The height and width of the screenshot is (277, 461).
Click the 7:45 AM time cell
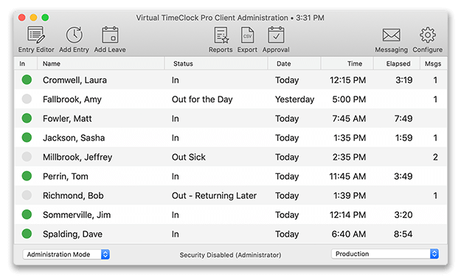pos(349,119)
